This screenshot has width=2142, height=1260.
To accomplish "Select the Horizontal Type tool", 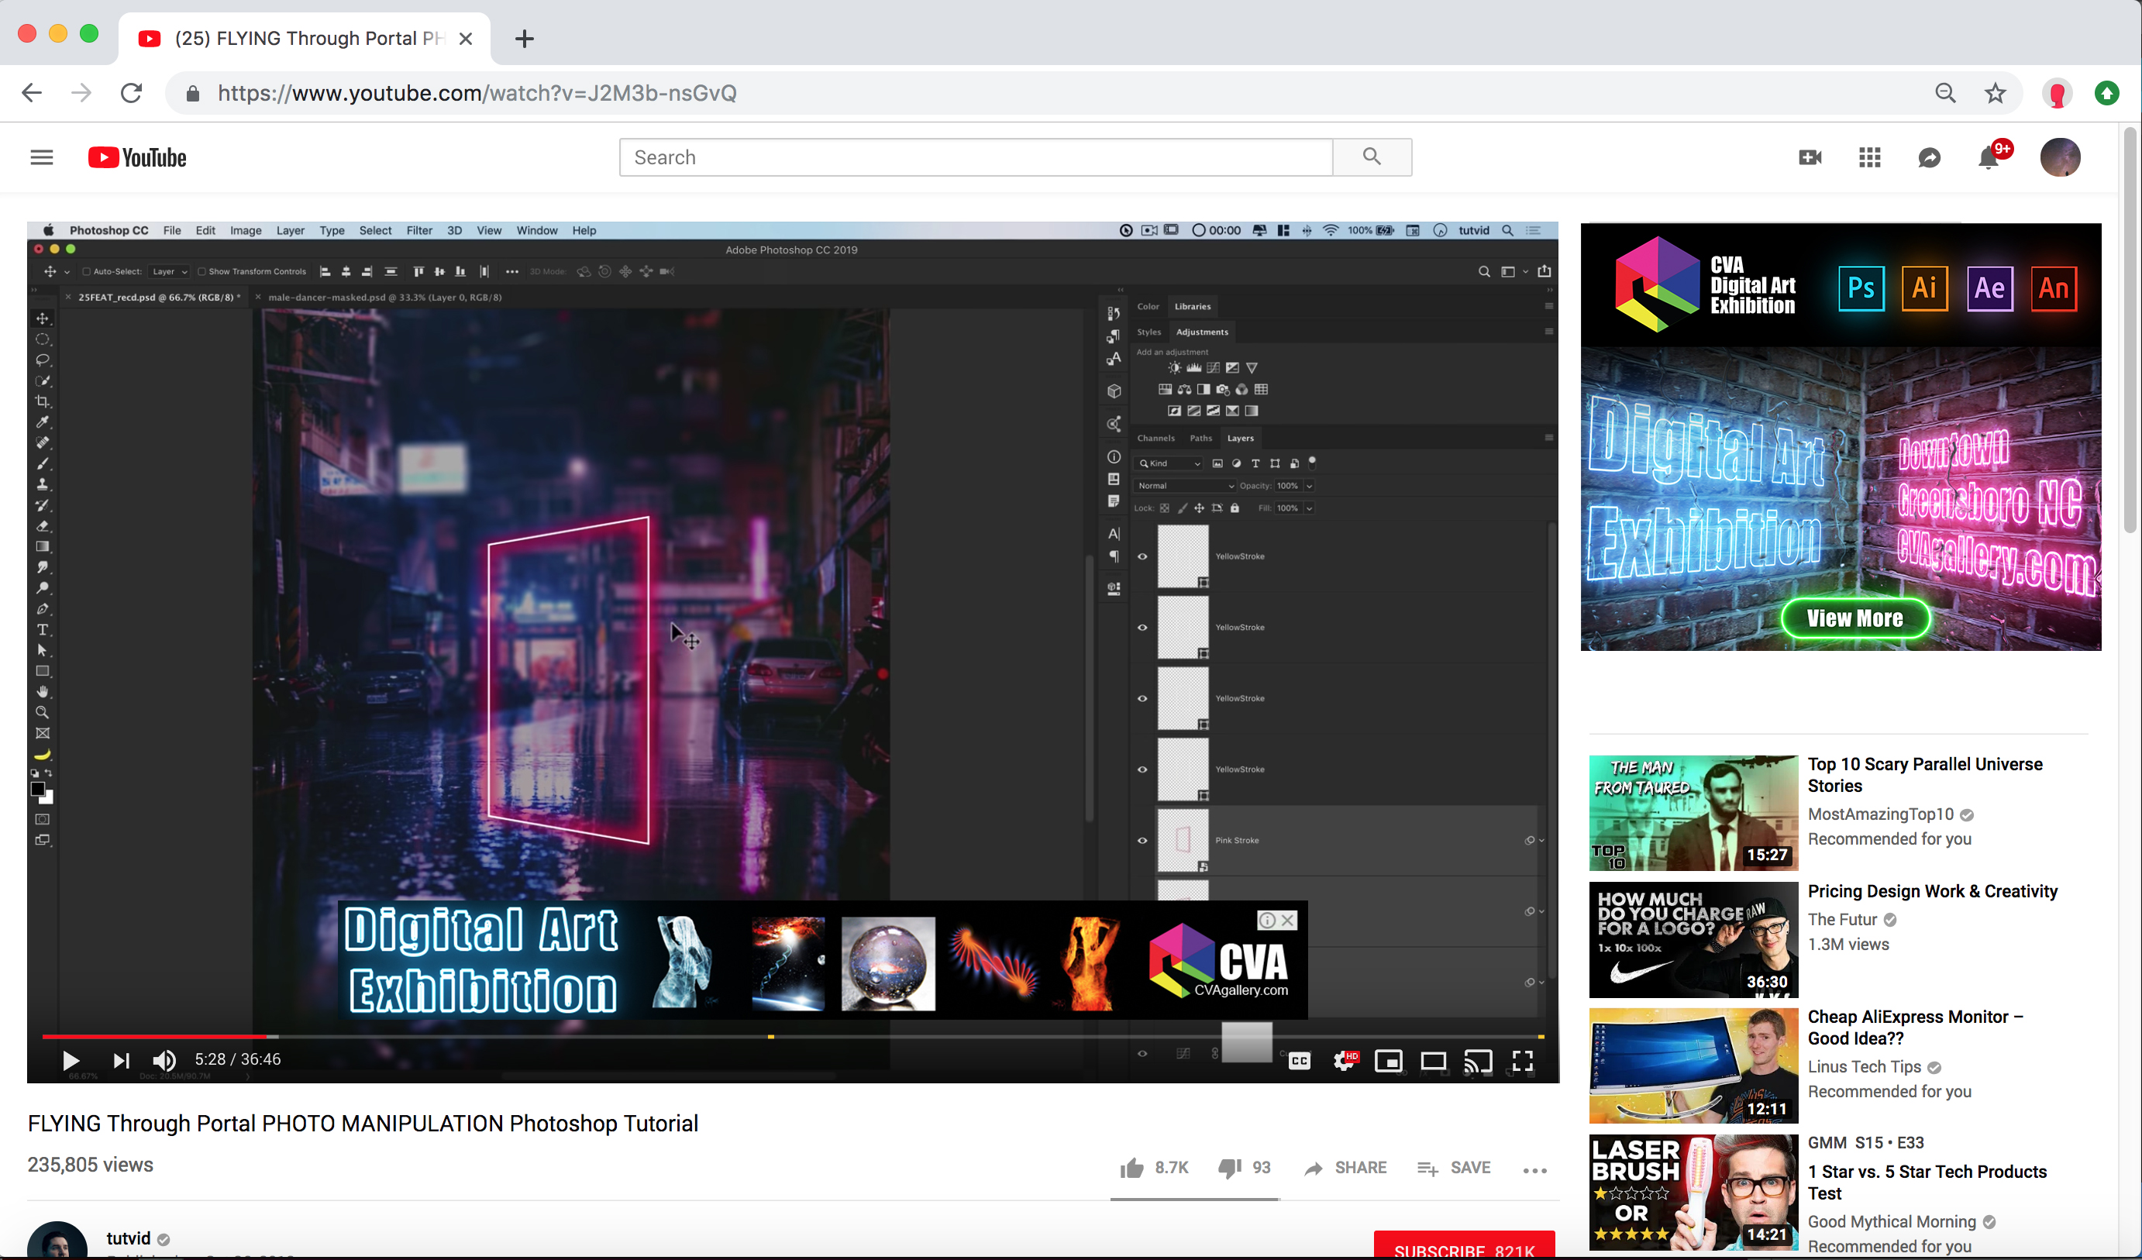I will [x=43, y=630].
